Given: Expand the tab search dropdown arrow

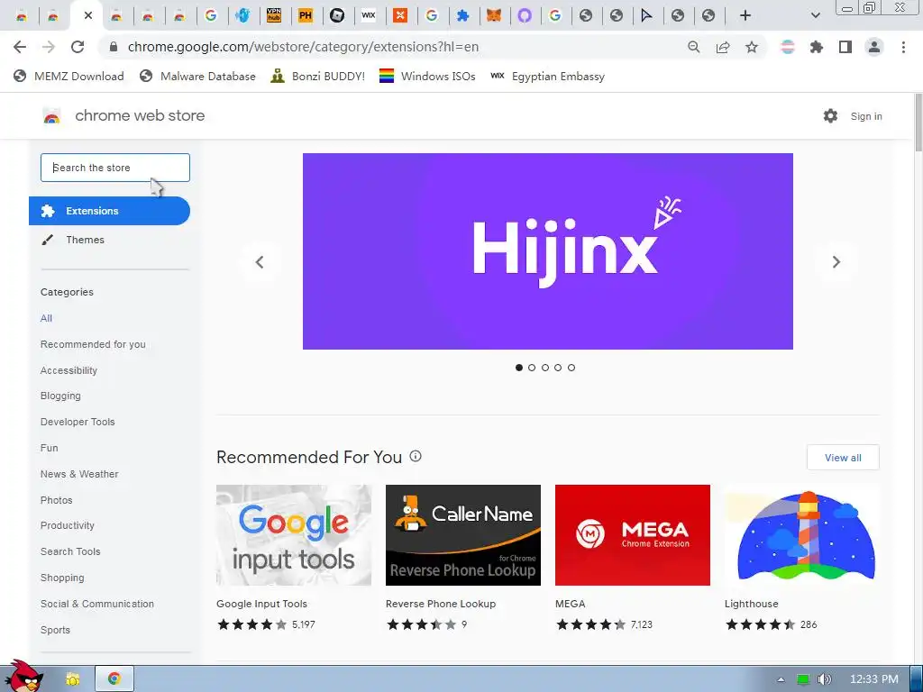Looking at the screenshot, I should [x=815, y=15].
